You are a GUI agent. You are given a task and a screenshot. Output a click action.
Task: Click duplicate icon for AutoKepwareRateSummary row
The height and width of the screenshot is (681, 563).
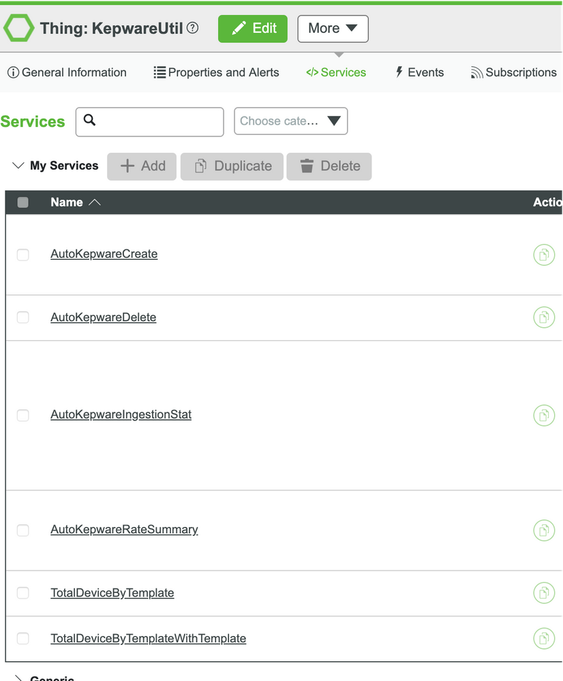pos(543,530)
